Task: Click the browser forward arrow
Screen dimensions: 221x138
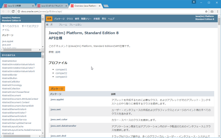Action: pyautogui.click(x=8, y=11)
